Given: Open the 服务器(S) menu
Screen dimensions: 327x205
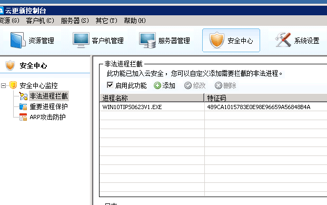Looking at the screenshot, I should (75, 21).
